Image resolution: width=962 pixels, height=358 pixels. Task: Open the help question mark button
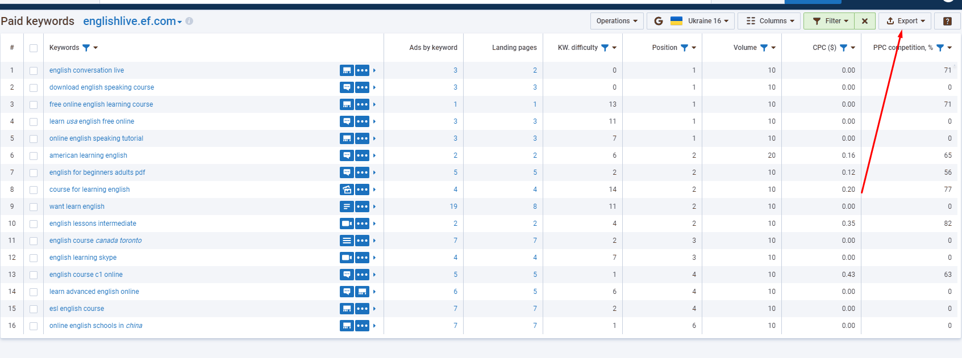pos(947,21)
